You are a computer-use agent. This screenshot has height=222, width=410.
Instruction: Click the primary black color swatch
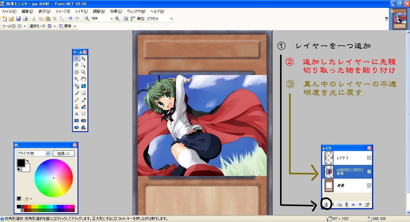pyautogui.click(x=20, y=162)
